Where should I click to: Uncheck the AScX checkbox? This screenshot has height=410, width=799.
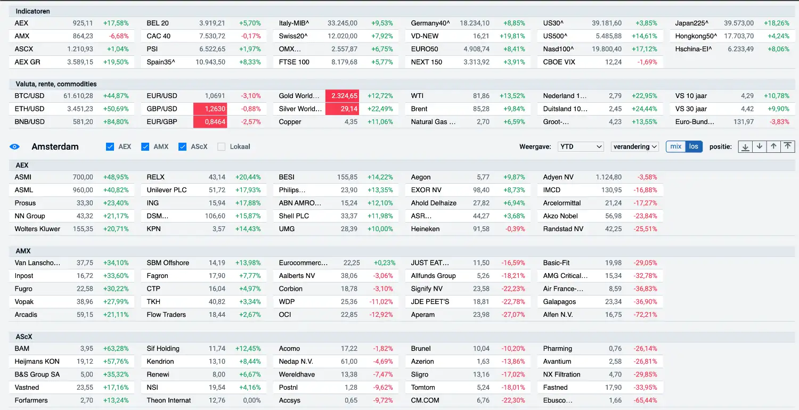coord(182,147)
